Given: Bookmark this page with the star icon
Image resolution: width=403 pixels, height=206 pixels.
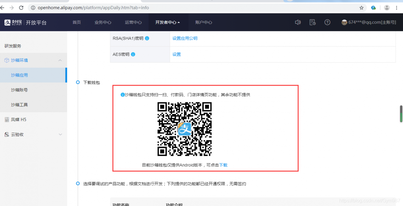Looking at the screenshot, I should [x=361, y=8].
